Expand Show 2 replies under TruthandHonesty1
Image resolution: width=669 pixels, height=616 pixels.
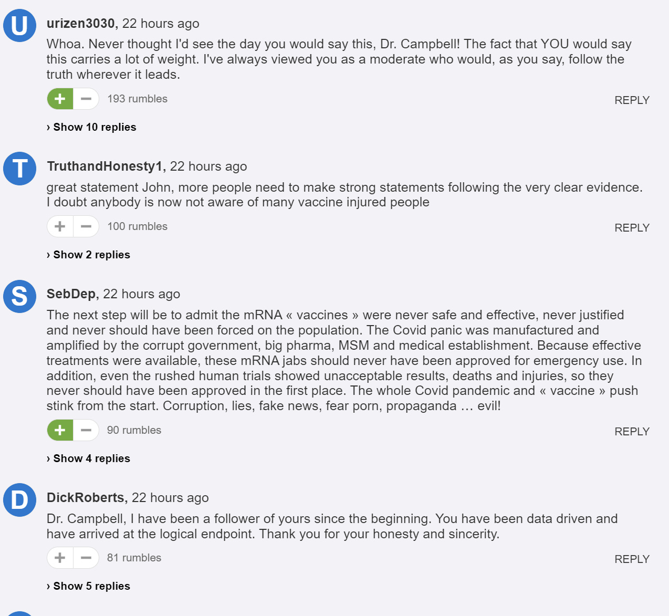point(88,255)
